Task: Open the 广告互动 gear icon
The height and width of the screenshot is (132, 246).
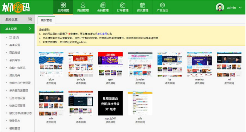Action: click(x=162, y=5)
